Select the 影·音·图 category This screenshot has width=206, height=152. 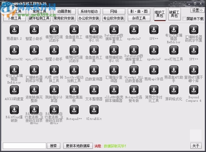[x=139, y=11]
